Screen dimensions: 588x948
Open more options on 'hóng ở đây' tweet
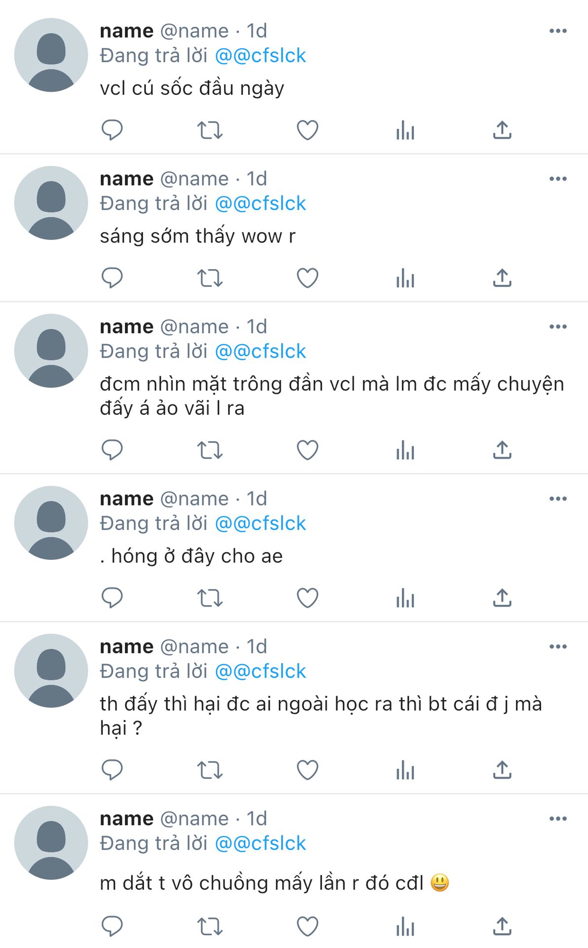(558, 499)
